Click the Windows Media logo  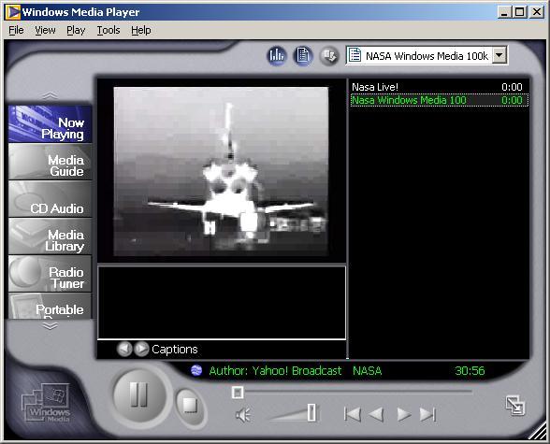pos(46,402)
